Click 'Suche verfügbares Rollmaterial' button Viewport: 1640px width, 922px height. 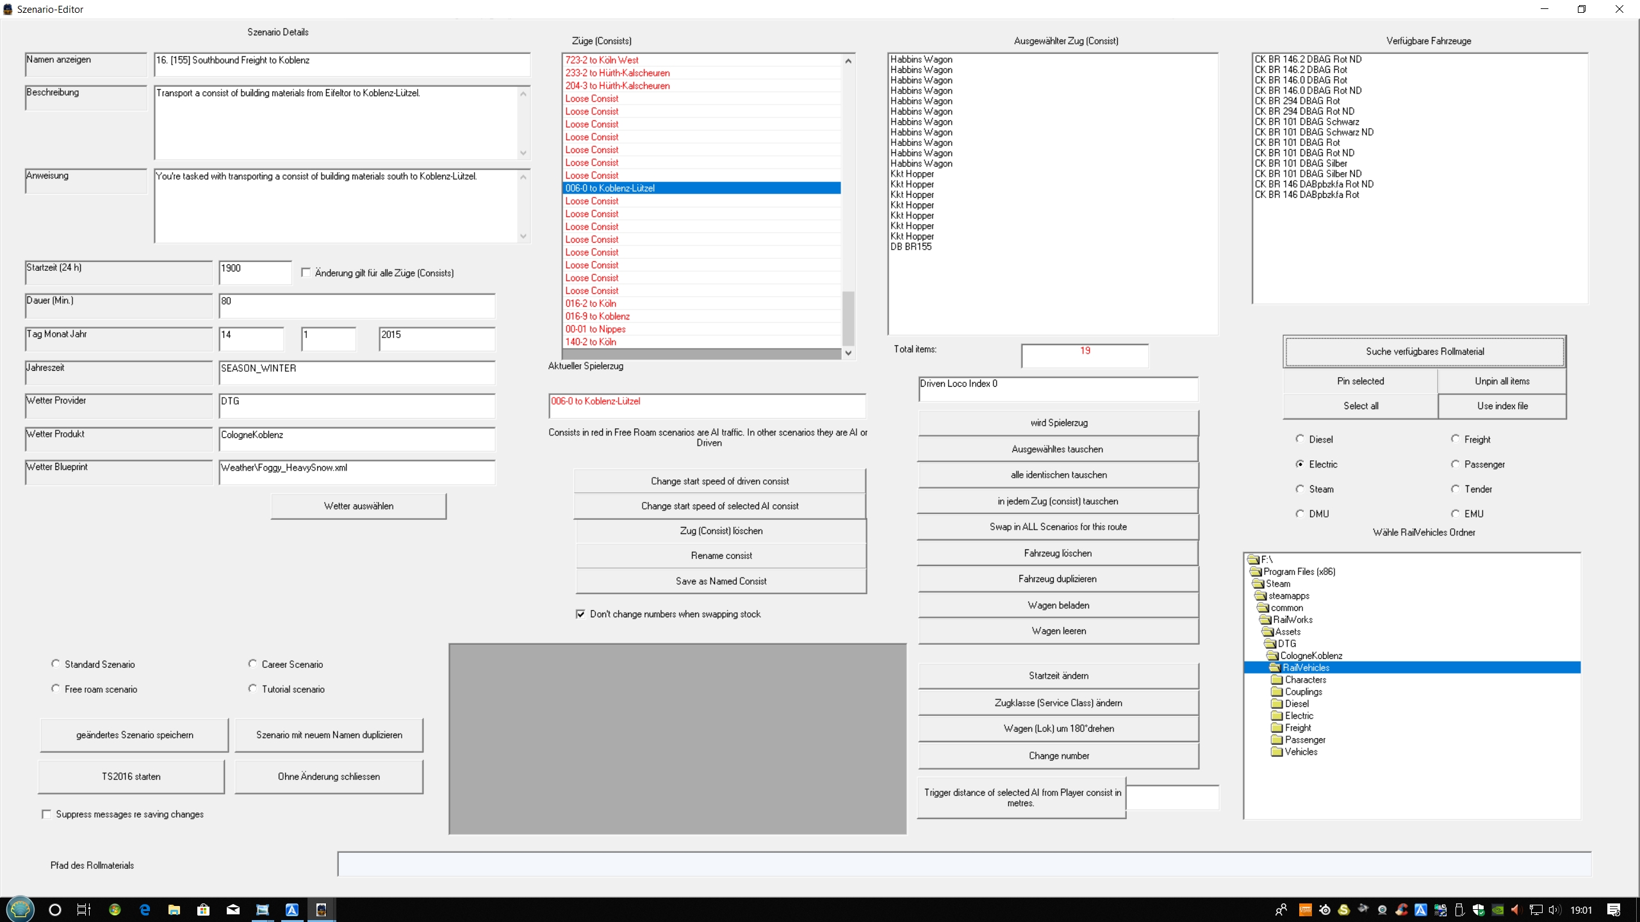click(1425, 352)
